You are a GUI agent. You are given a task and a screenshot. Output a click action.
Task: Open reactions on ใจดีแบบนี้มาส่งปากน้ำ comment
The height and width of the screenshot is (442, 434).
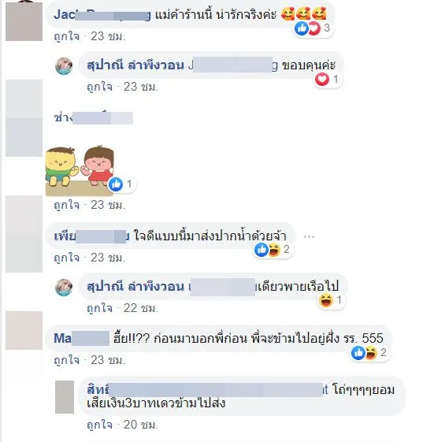[273, 250]
